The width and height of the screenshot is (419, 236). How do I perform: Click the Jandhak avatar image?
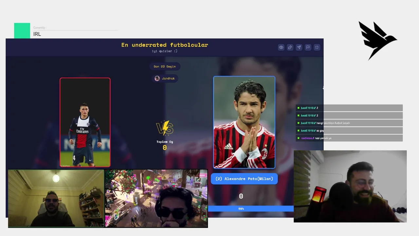click(x=157, y=78)
